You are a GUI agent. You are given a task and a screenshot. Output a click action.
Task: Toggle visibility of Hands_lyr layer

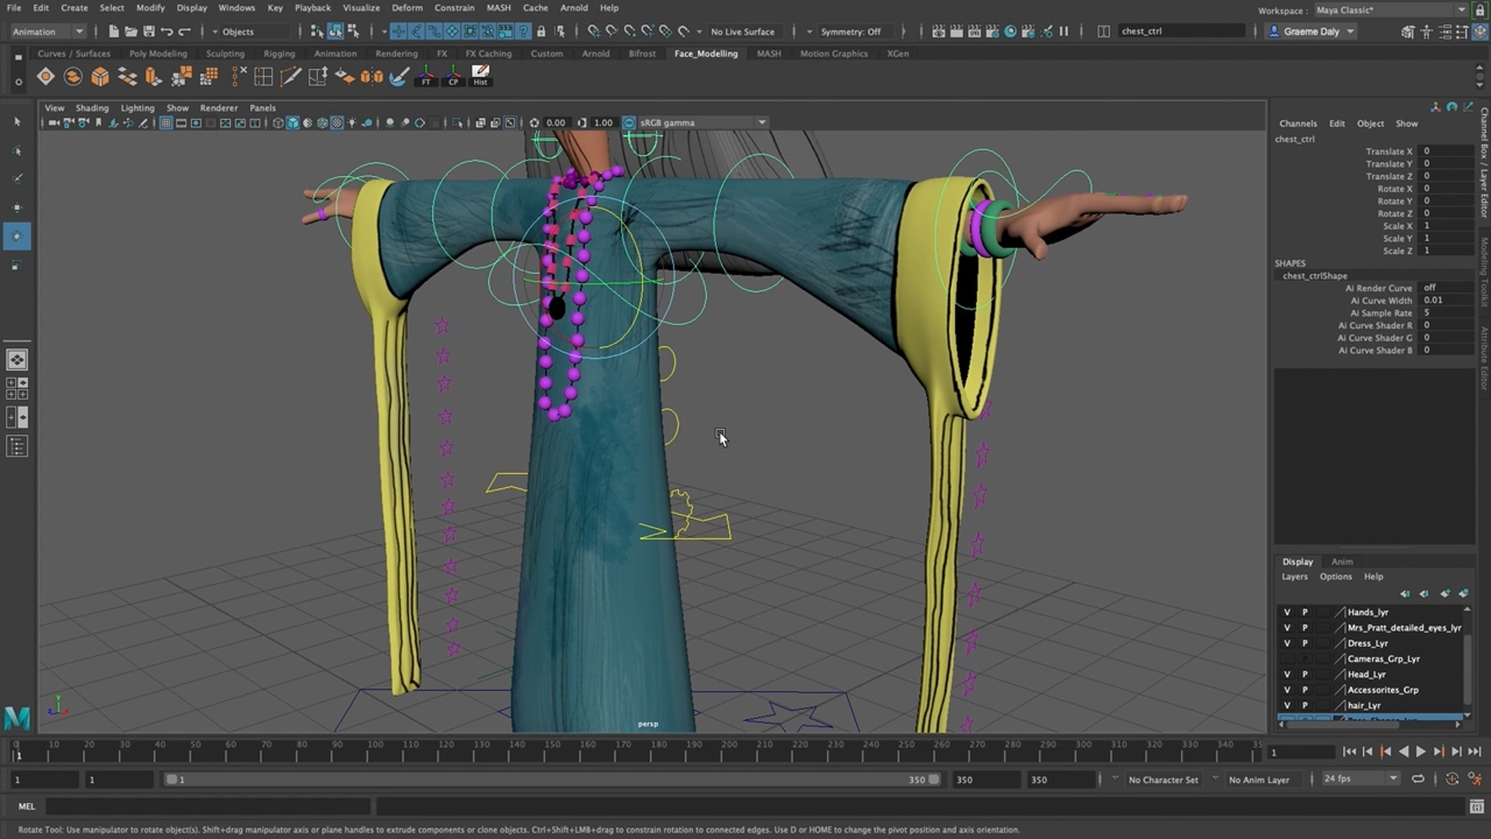(x=1287, y=612)
